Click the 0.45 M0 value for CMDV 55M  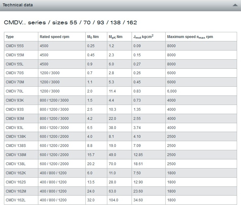click(x=91, y=55)
